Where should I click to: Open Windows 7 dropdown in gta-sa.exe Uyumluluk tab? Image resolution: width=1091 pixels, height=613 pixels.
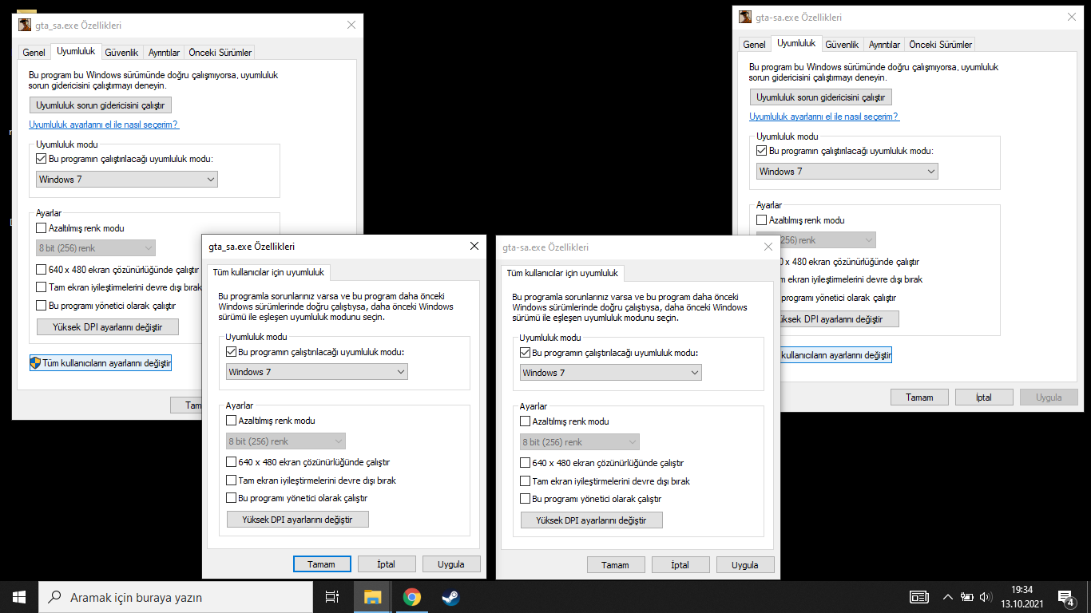click(x=847, y=172)
